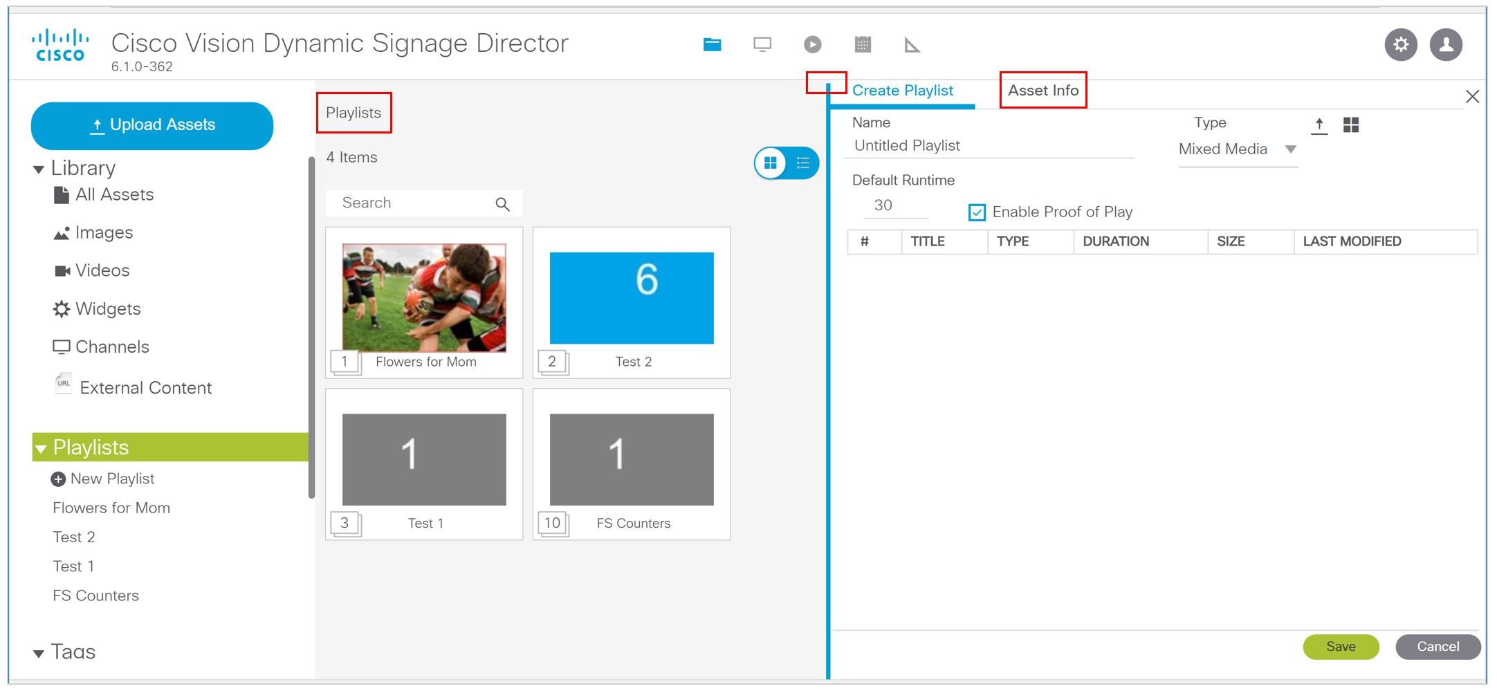Switch to the Create Playlist tab
The image size is (1497, 693).
point(903,91)
